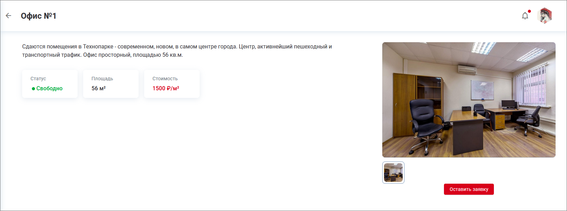Click the 1500 ₽/м² price value
The width and height of the screenshot is (567, 211).
pos(166,88)
